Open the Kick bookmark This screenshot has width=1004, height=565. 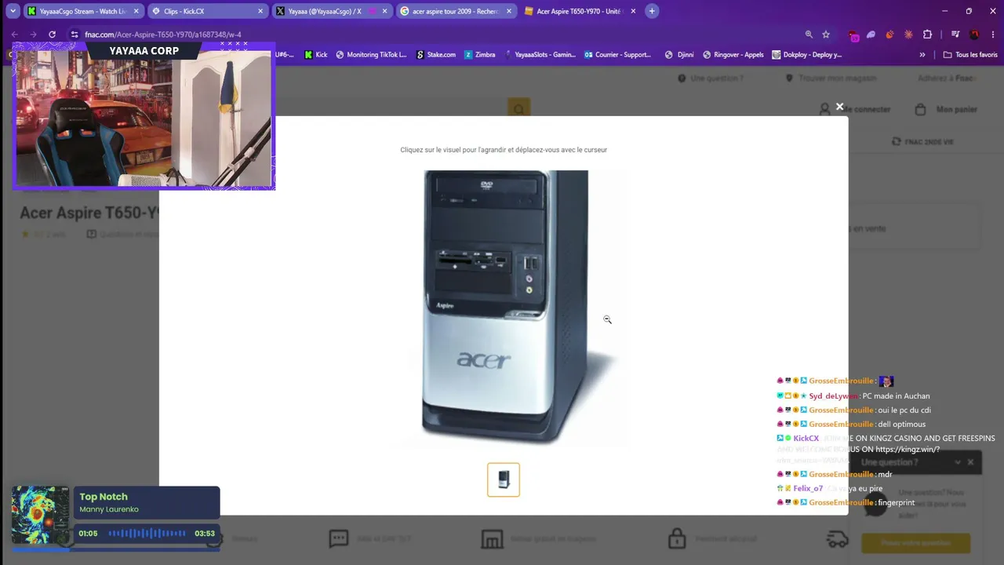315,55
